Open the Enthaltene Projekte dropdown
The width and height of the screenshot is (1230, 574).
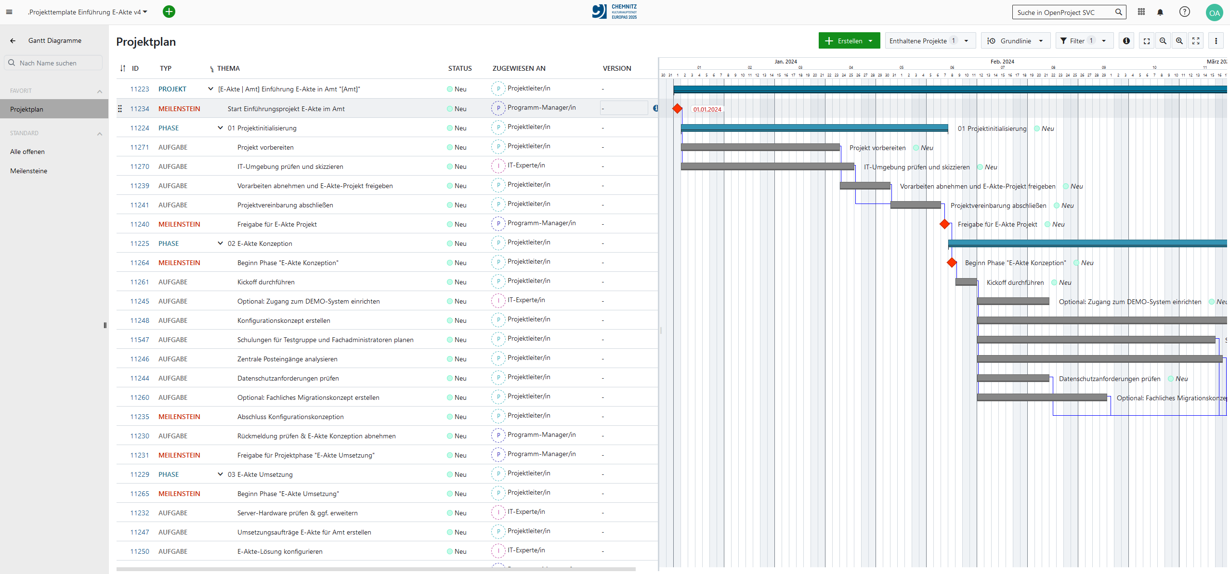click(x=929, y=40)
